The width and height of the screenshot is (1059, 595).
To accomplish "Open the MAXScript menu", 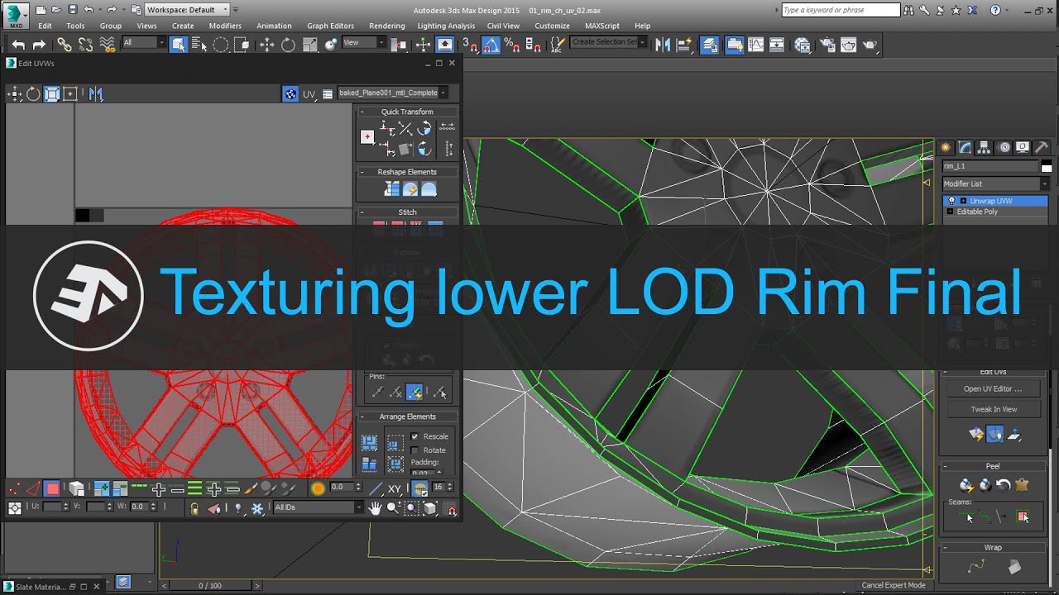I will click(601, 26).
